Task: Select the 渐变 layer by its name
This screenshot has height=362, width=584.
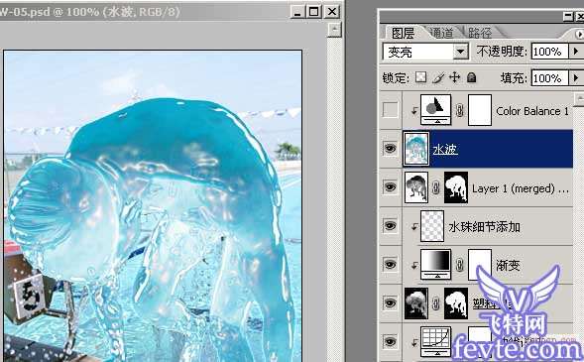Action: click(x=508, y=265)
